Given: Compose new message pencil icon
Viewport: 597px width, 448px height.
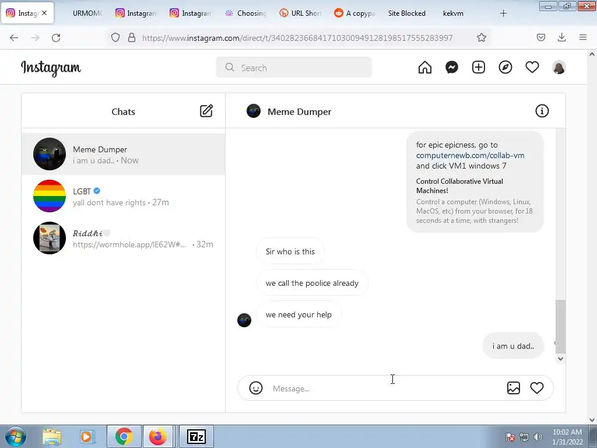Looking at the screenshot, I should 206,111.
